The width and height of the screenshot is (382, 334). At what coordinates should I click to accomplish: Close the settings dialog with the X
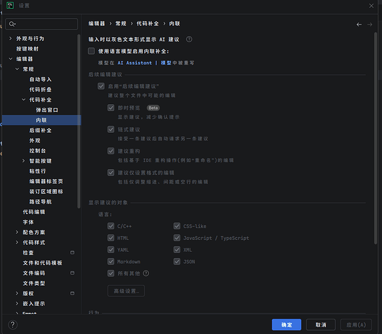[x=371, y=5]
